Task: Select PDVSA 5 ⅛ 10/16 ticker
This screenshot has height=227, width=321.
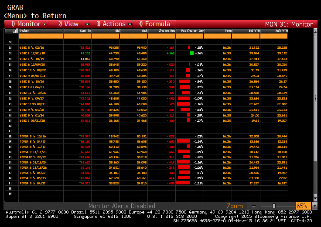Action: 33,137
